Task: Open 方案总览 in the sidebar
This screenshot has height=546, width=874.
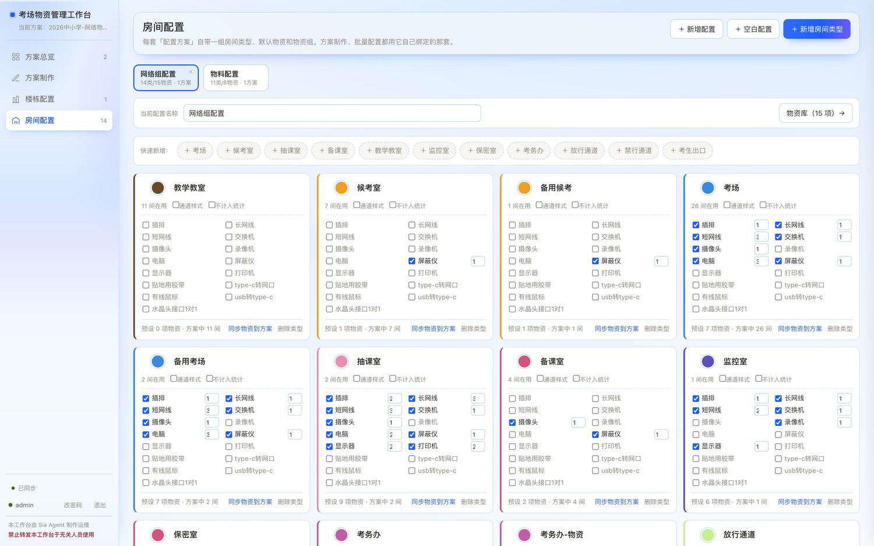Action: [59, 57]
